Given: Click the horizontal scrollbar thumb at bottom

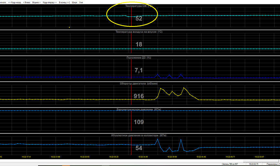Looking at the screenshot, I should click(x=261, y=161).
